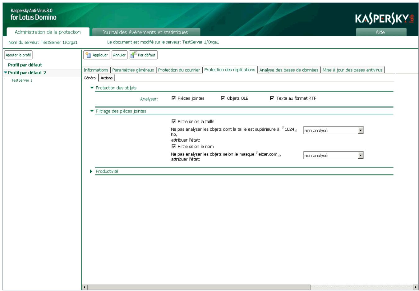Select the Général sub-tab
This screenshot has height=291, width=419.
click(x=90, y=78)
